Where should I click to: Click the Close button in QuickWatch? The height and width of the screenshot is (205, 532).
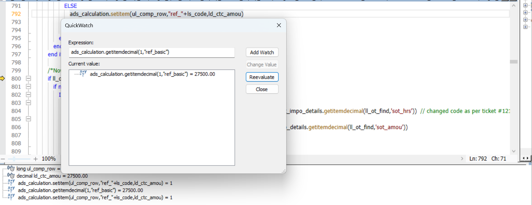tap(262, 89)
